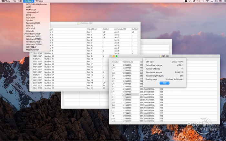Select MacOSRoman from encoding list
Image resolution: width=226 pixels, height=141 pixels.
tap(32, 49)
